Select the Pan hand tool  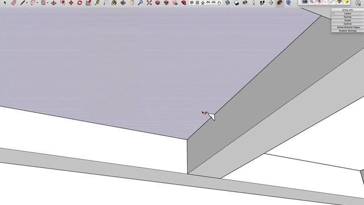pyautogui.click(x=131, y=3)
